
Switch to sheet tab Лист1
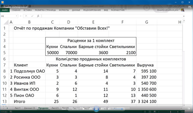(17, 108)
